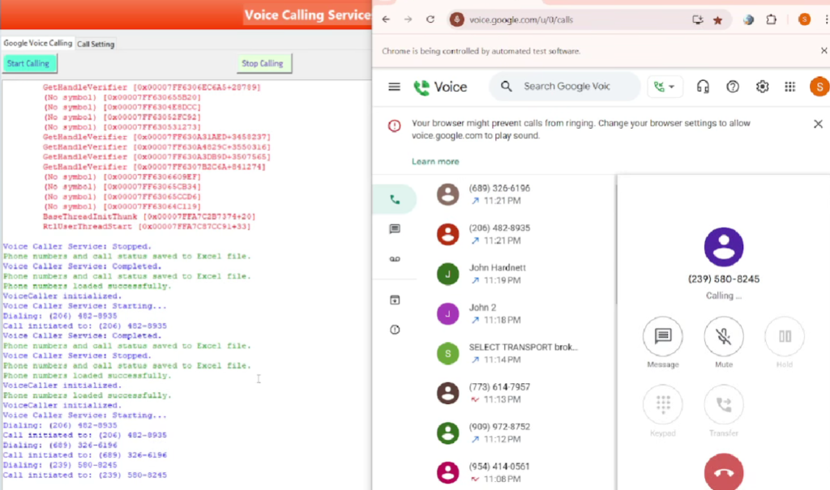Open the Voicemail tab in sidebar
830x490 pixels.
(x=395, y=258)
